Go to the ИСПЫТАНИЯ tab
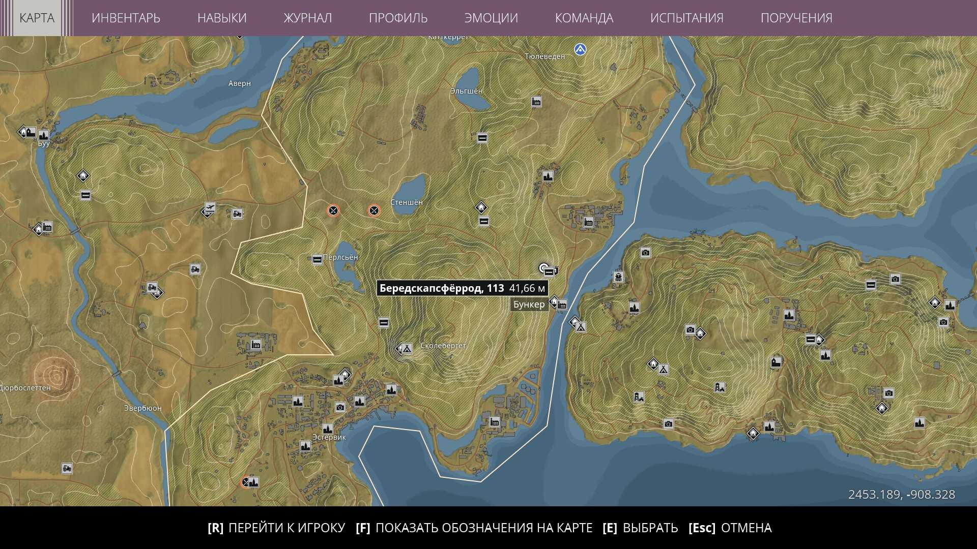Image resolution: width=977 pixels, height=549 pixels. click(686, 18)
